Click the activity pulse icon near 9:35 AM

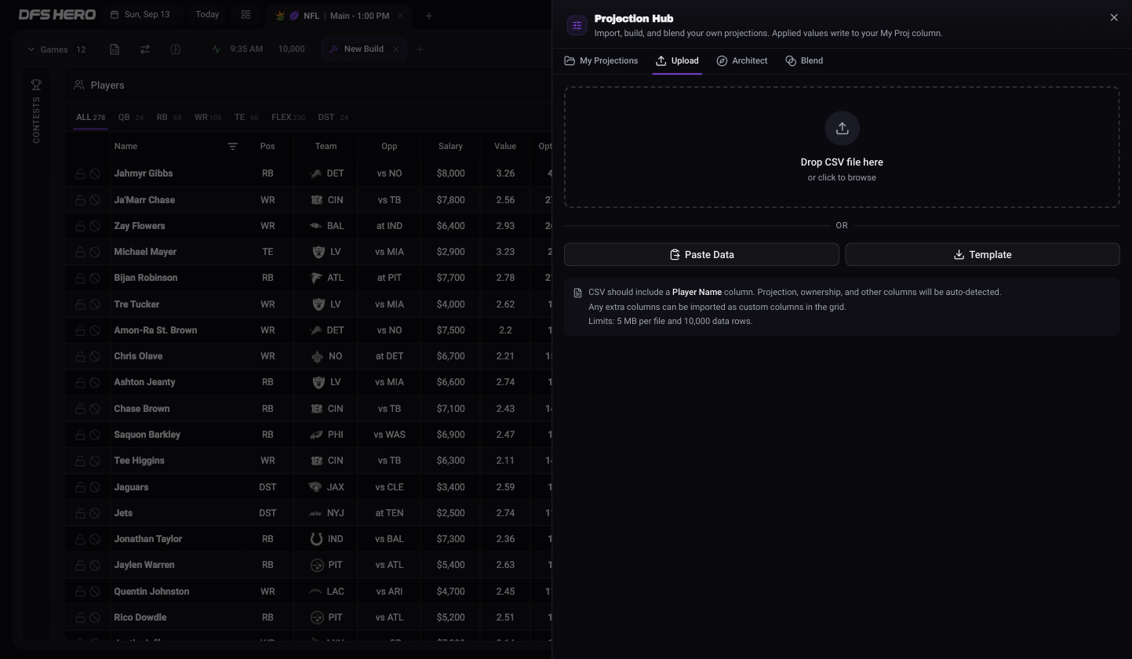tap(217, 49)
